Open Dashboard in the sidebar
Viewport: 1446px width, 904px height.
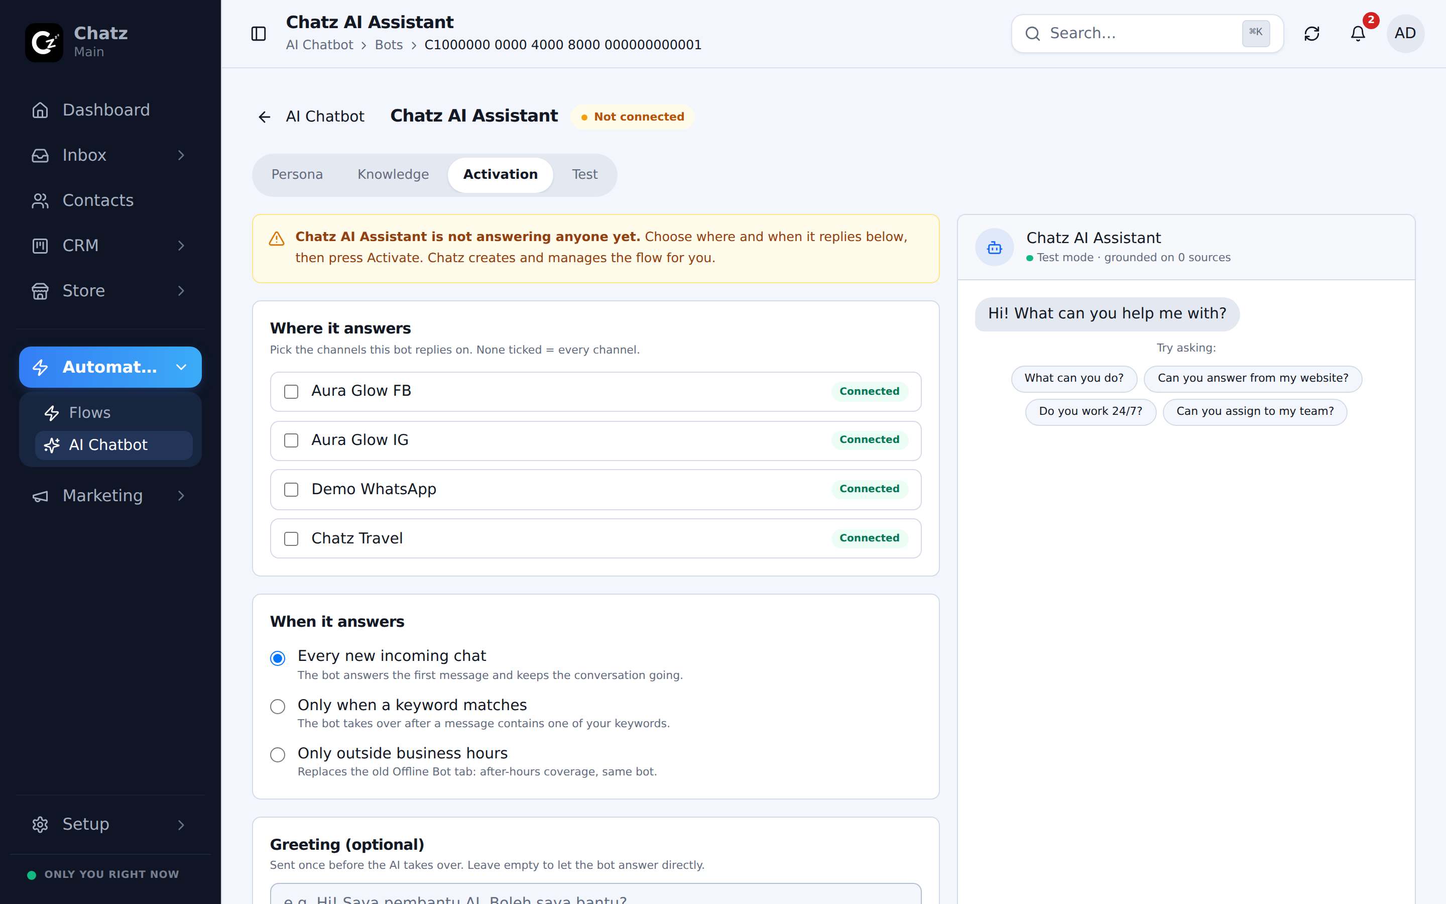pyautogui.click(x=110, y=110)
